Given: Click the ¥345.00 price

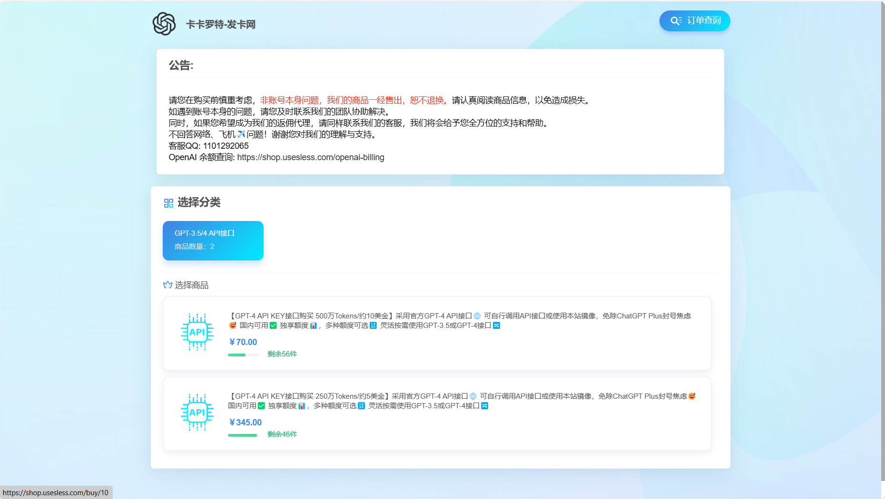Looking at the screenshot, I should pyautogui.click(x=246, y=422).
